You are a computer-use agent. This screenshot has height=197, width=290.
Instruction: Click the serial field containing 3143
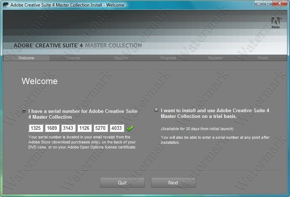(x=68, y=128)
